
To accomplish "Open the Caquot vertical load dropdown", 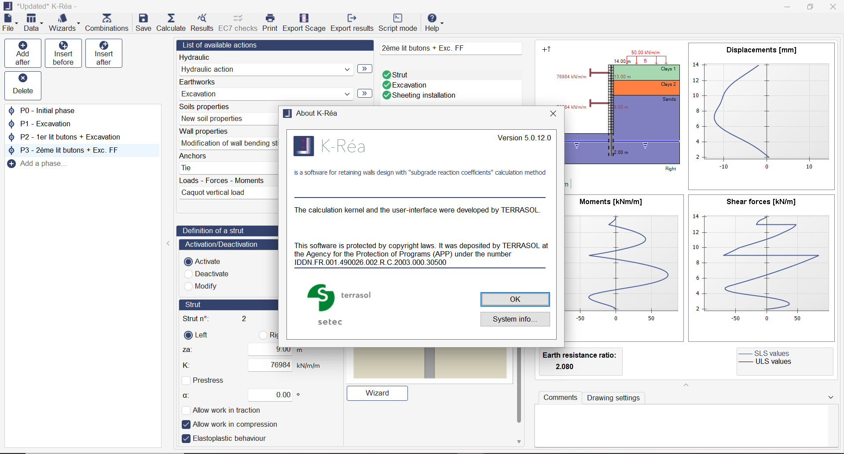I will click(229, 193).
